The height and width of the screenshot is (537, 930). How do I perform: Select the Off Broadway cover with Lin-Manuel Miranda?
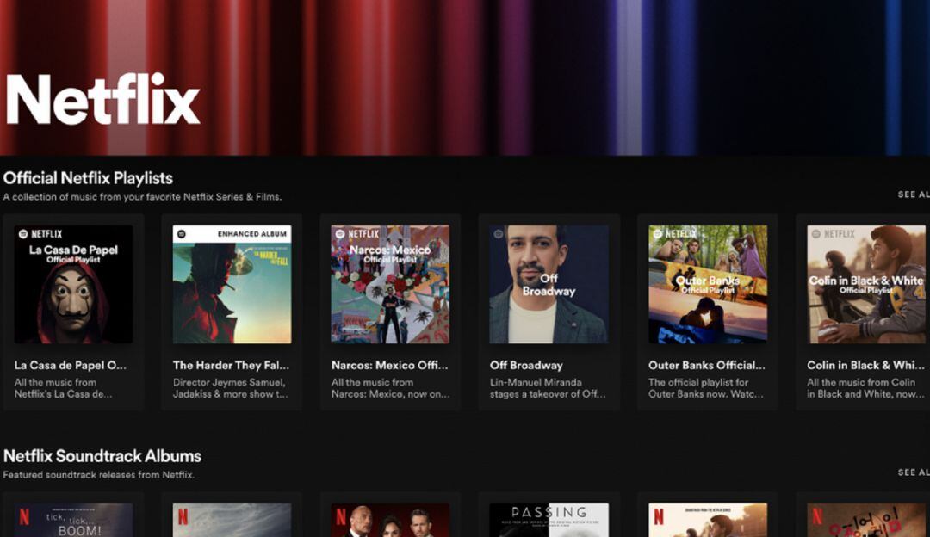point(548,284)
